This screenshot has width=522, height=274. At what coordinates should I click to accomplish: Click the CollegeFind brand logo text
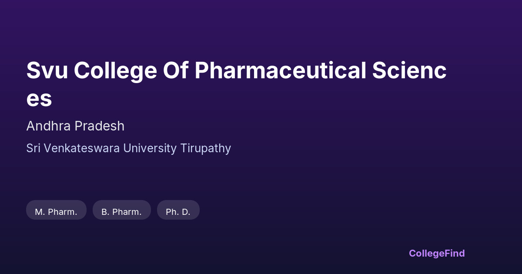436,253
